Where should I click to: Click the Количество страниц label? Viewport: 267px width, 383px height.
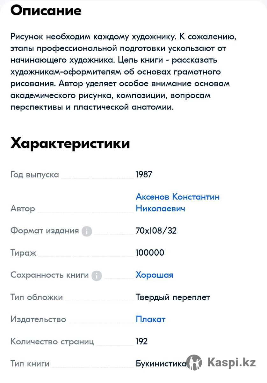point(52,342)
